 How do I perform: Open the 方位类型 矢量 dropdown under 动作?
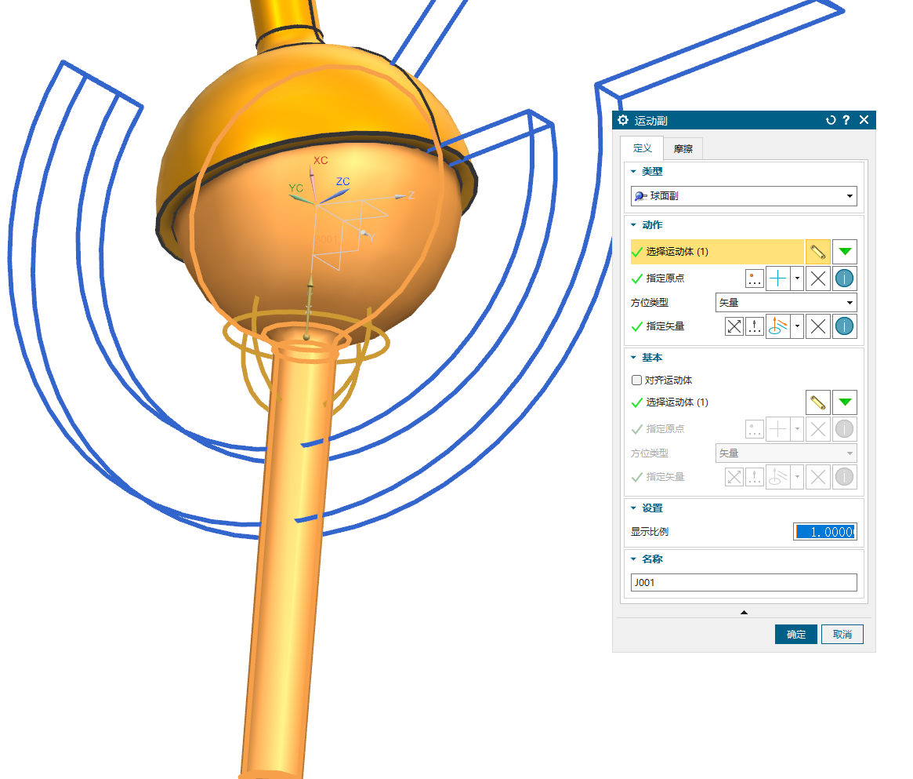pos(785,303)
